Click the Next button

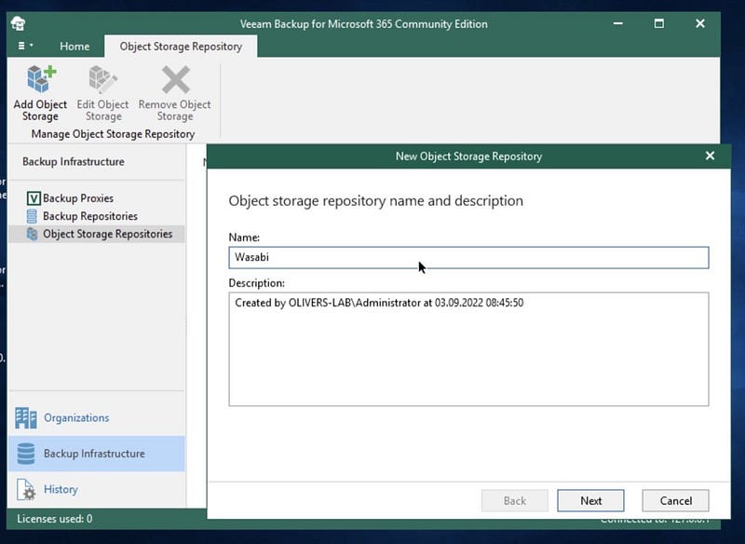click(x=590, y=501)
